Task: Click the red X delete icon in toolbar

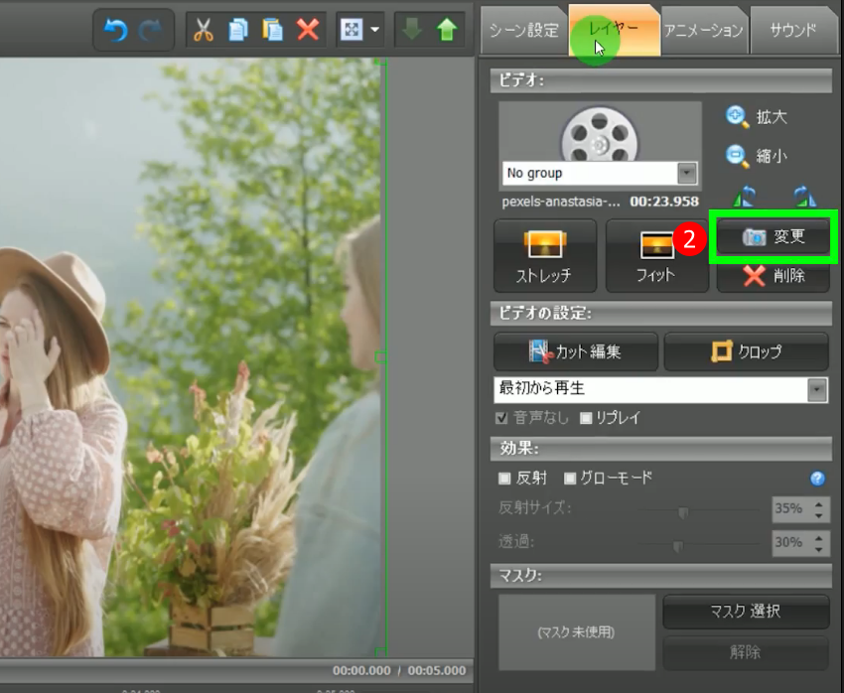Action: (x=308, y=30)
